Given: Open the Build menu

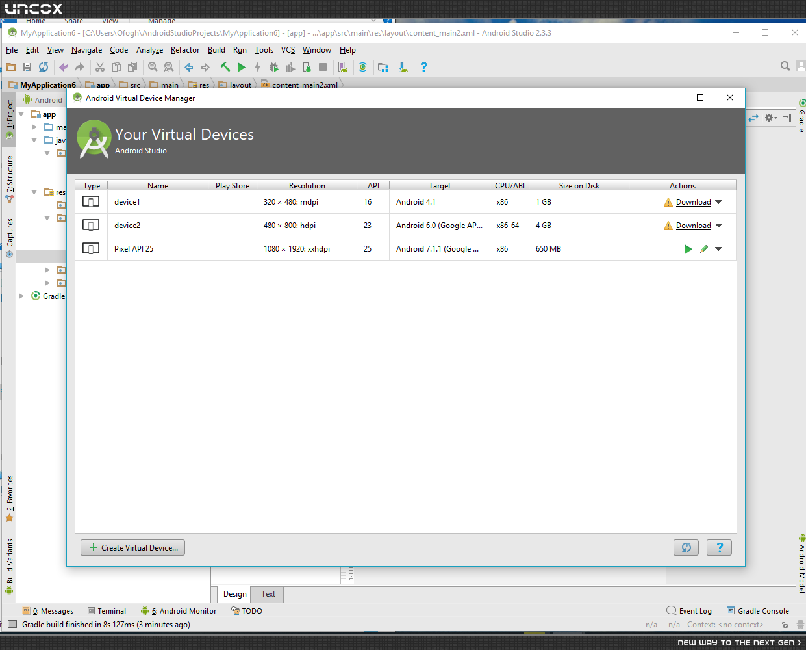Looking at the screenshot, I should pyautogui.click(x=216, y=50).
